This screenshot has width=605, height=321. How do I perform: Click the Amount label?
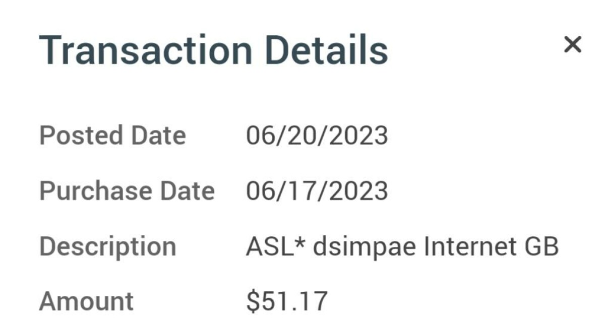(x=86, y=301)
